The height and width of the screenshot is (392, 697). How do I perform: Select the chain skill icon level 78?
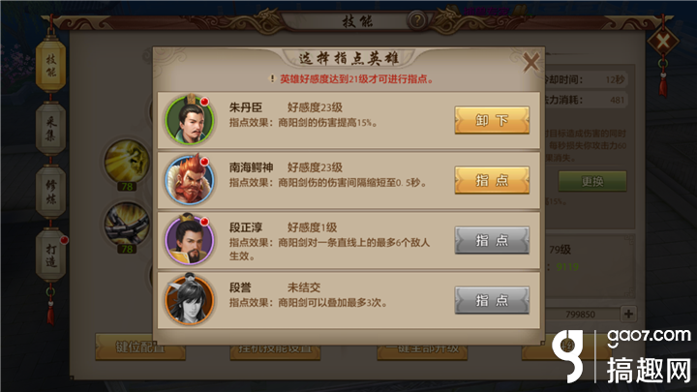pos(128,226)
